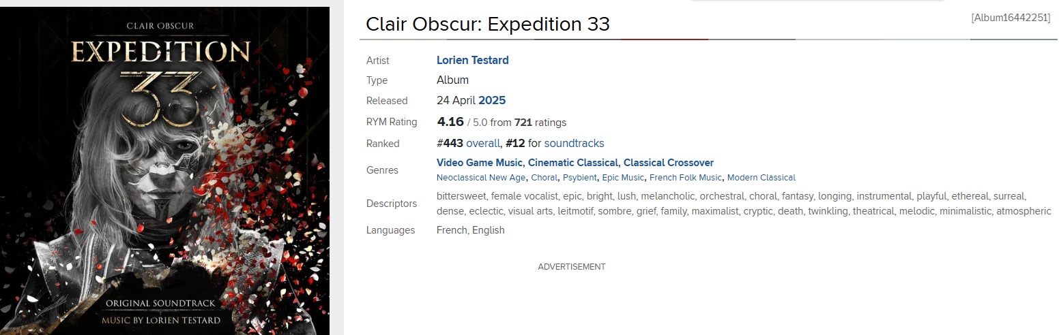The width and height of the screenshot is (1061, 335).
Task: Click the bittersweet descriptor
Action: click(461, 196)
